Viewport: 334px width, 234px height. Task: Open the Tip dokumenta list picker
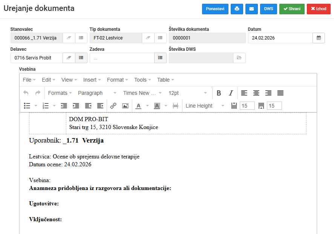[x=160, y=38]
